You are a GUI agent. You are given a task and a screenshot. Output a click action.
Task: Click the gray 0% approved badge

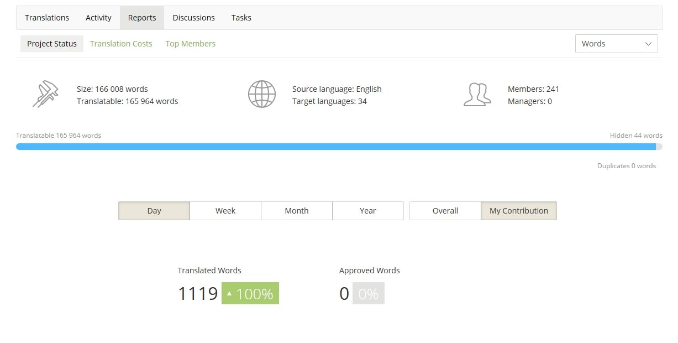368,294
